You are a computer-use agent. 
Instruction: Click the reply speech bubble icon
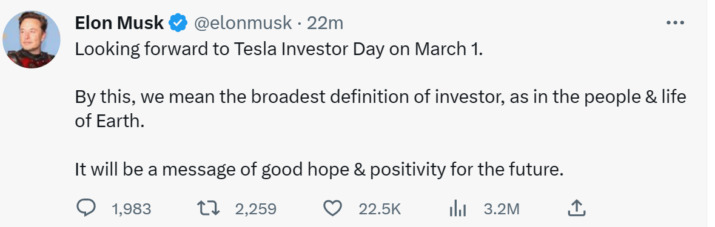86,208
